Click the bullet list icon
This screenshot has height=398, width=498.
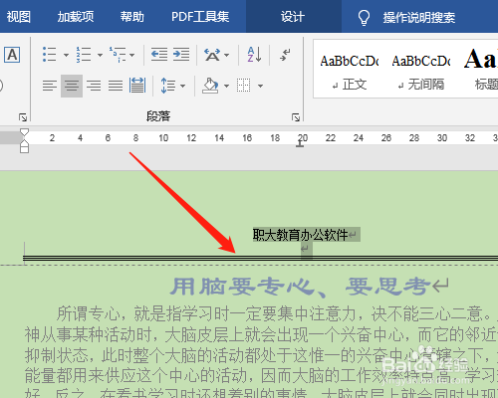(49, 54)
